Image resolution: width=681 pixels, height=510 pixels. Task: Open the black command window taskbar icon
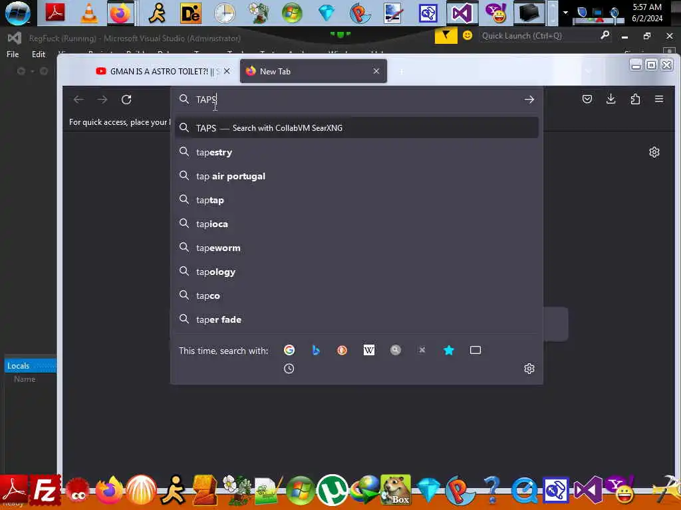[x=529, y=13]
